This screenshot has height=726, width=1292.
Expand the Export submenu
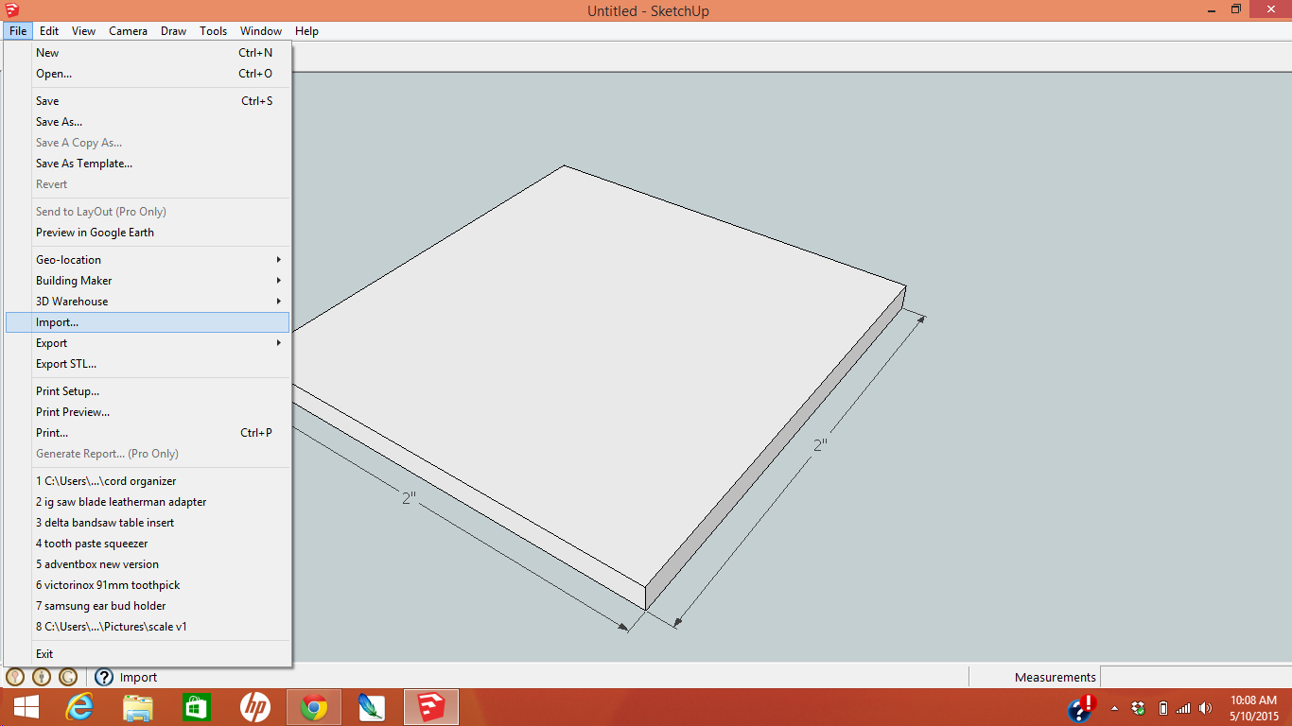[54, 342]
